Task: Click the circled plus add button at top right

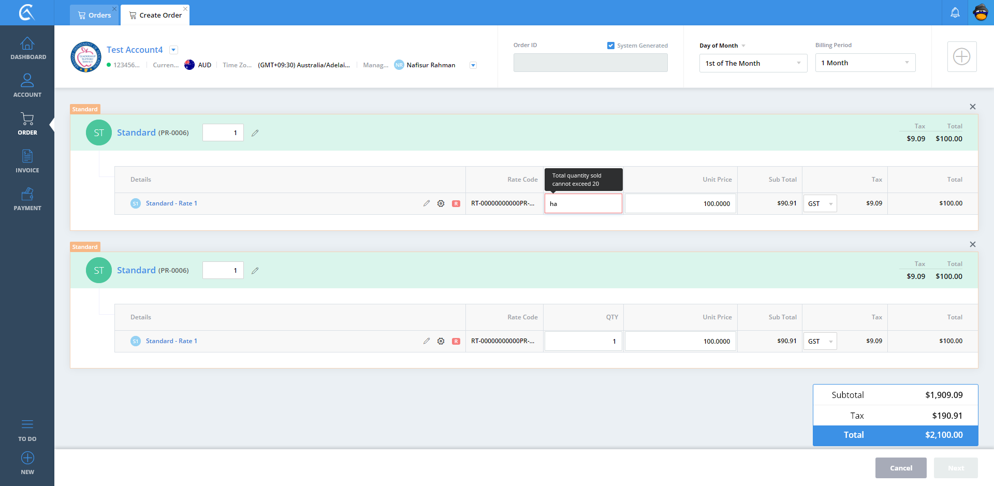Action: [x=961, y=56]
